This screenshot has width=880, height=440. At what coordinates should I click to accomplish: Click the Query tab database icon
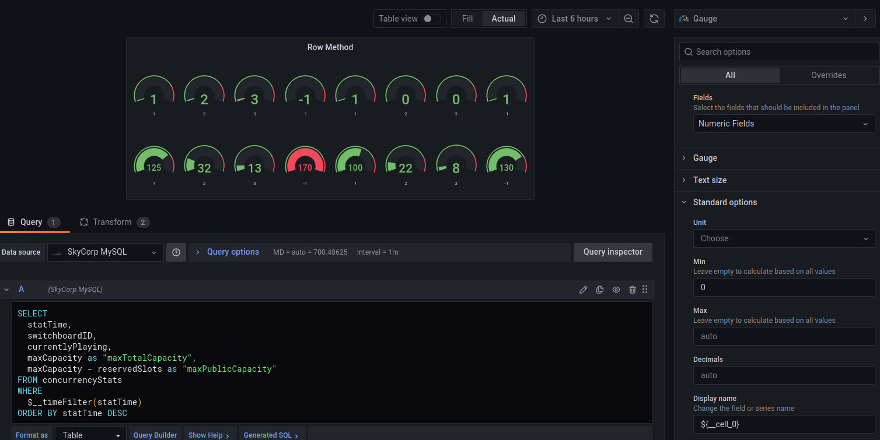(11, 222)
